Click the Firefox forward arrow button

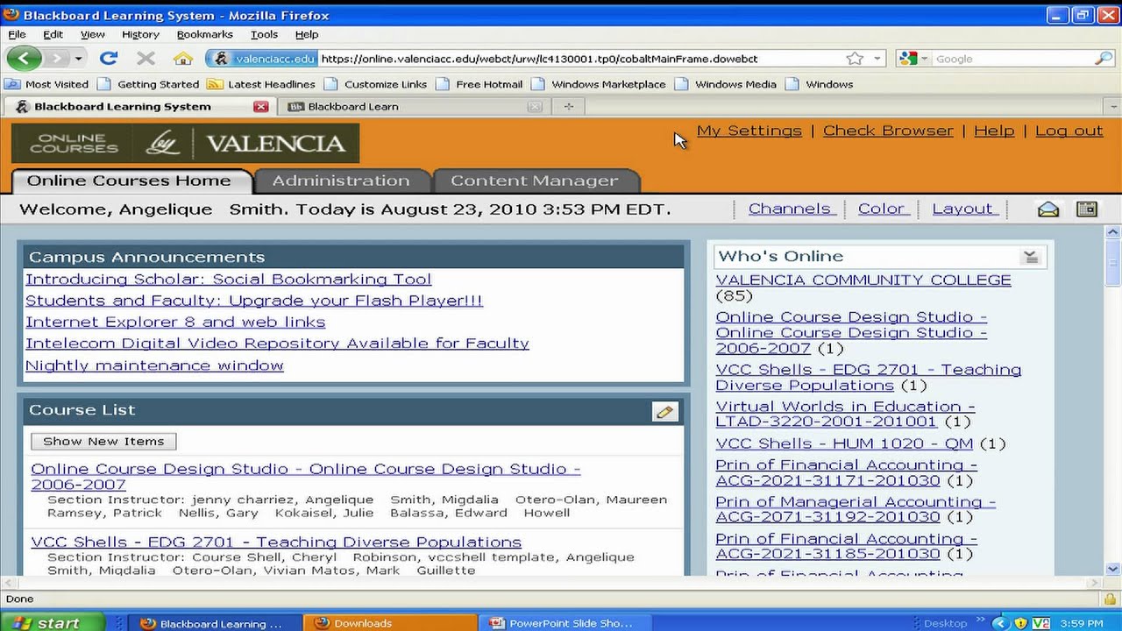[56, 59]
